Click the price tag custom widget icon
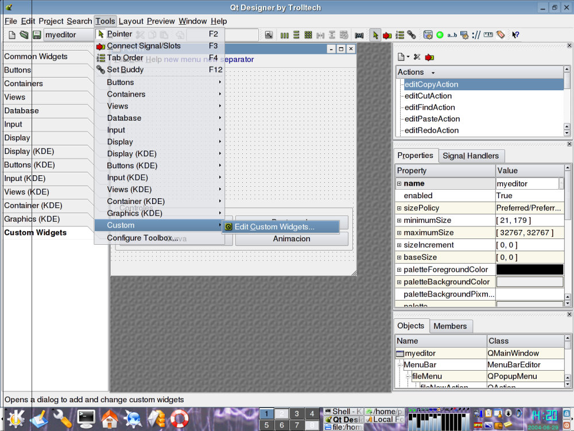This screenshot has height=431, width=574. (x=501, y=35)
